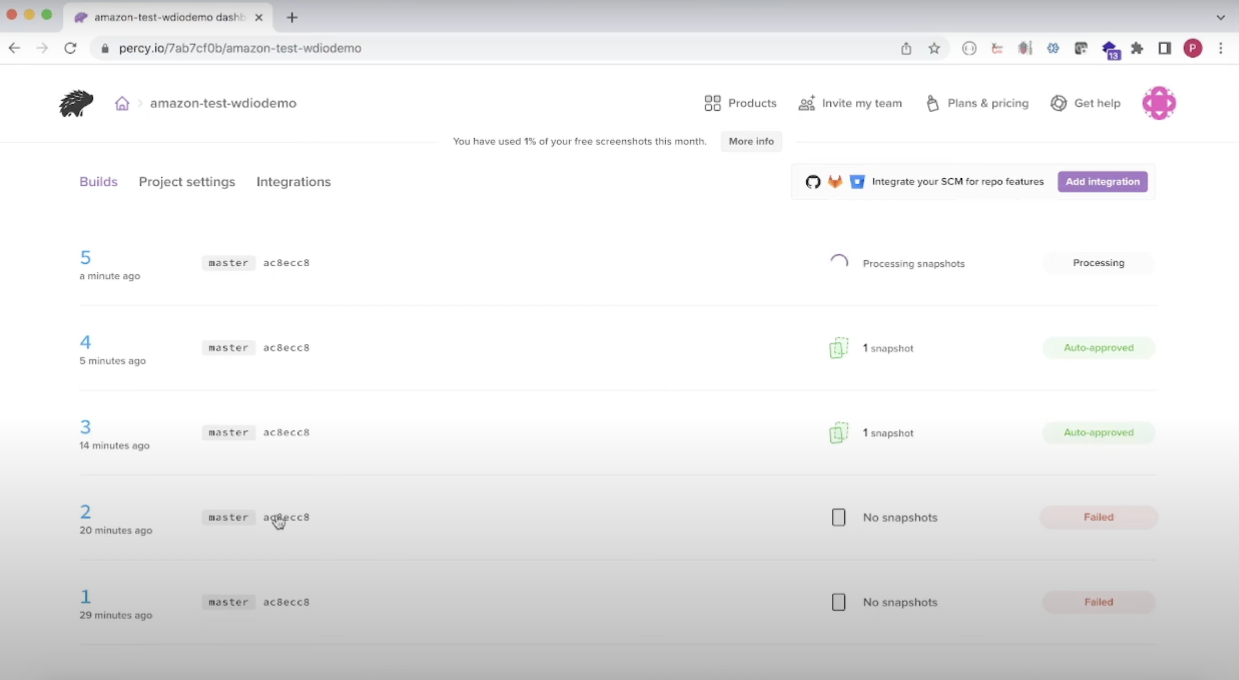Click the GitLab fox icon
Screen dimensions: 1239x680
coord(835,181)
